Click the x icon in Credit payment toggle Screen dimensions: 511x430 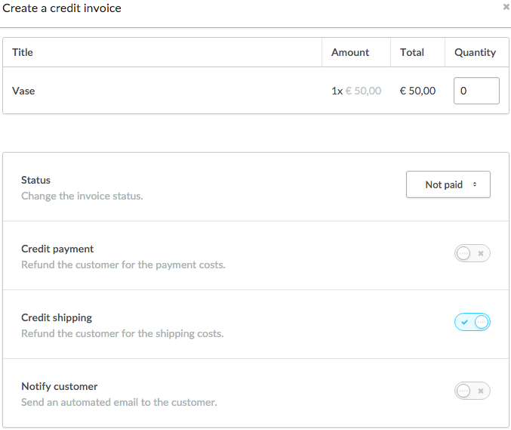(x=481, y=253)
